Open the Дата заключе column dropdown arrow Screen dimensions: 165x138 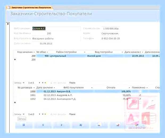click(54, 88)
